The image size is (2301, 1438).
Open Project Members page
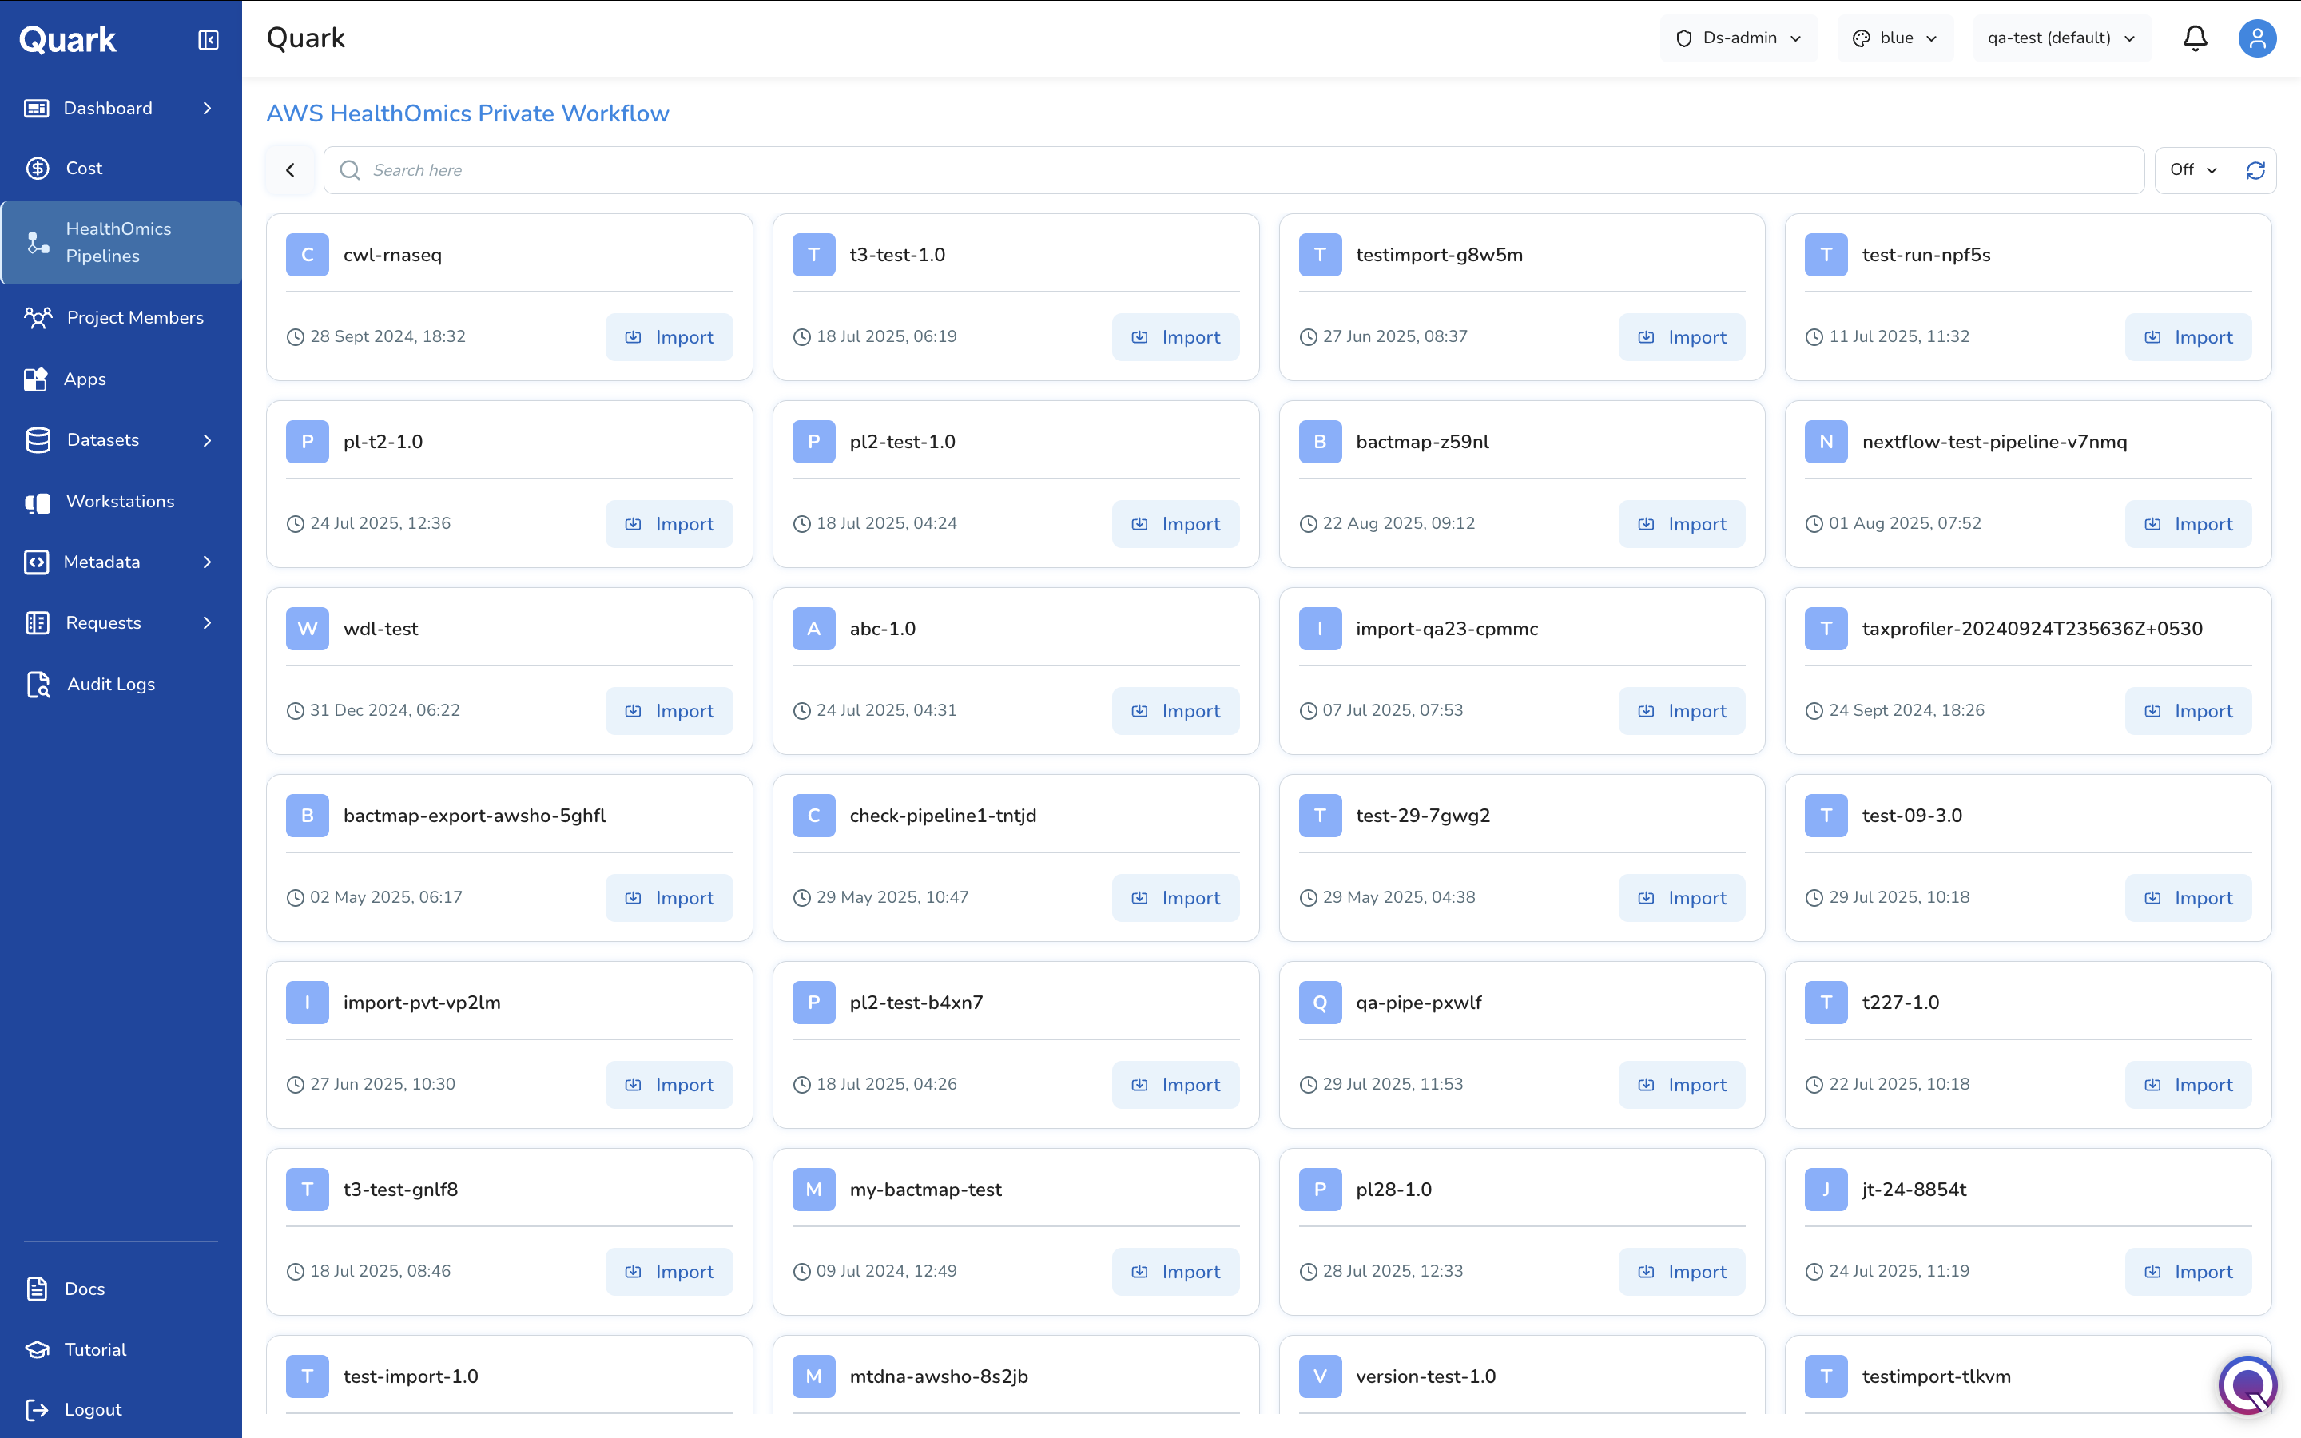pos(121,318)
